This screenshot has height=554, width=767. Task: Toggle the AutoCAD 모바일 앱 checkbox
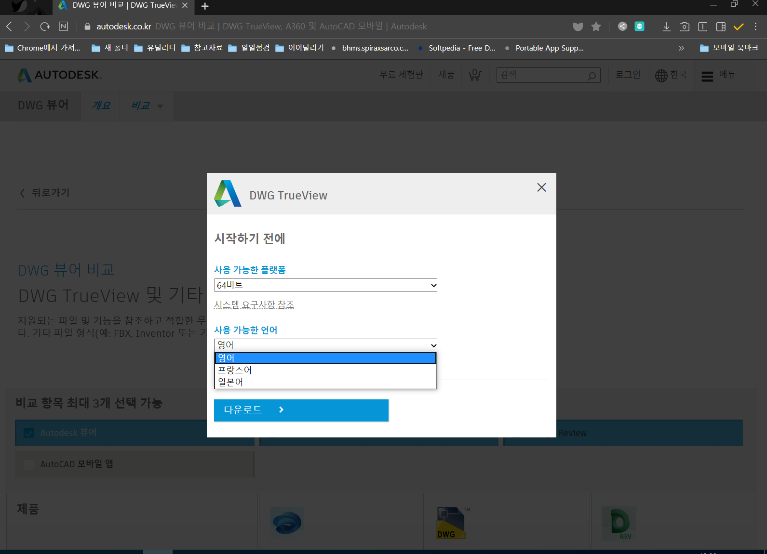[x=29, y=464]
